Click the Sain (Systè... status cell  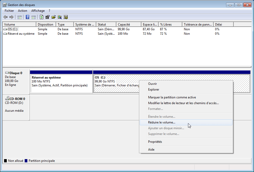(x=106, y=34)
